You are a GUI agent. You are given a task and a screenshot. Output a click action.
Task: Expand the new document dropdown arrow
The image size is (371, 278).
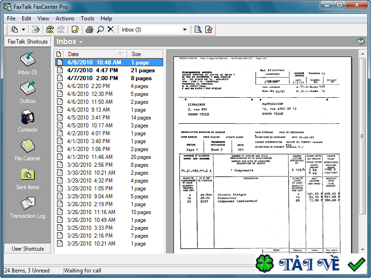click(23, 29)
